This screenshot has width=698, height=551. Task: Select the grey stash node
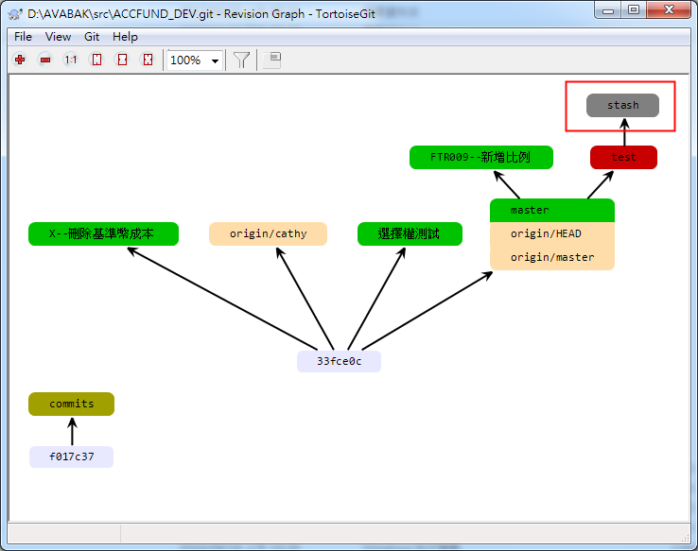(622, 106)
